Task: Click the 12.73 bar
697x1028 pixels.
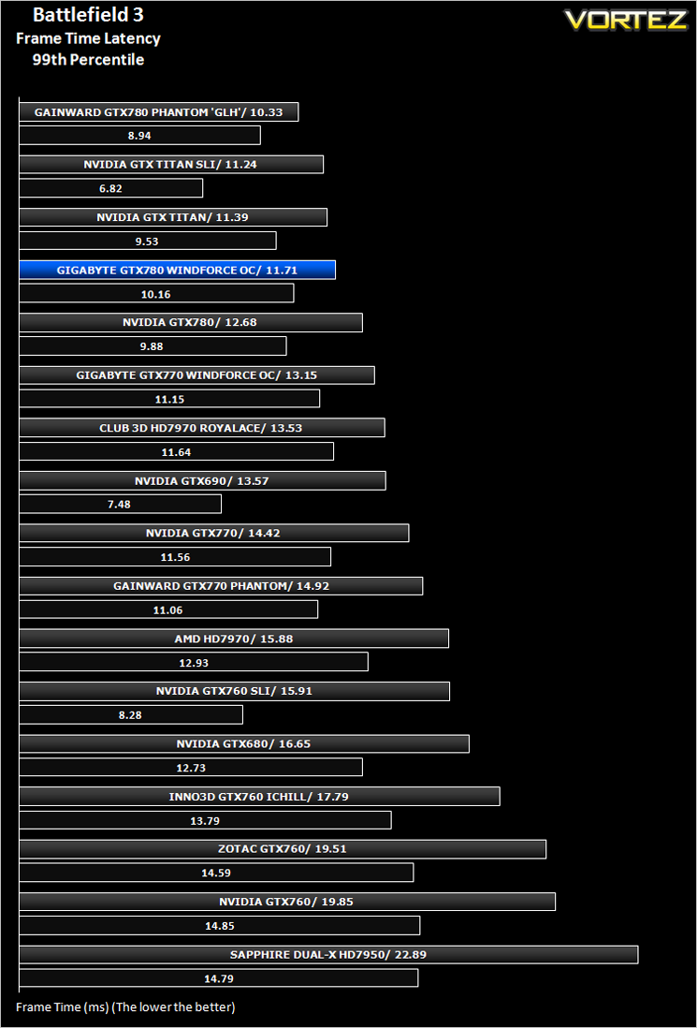Action: 191,768
